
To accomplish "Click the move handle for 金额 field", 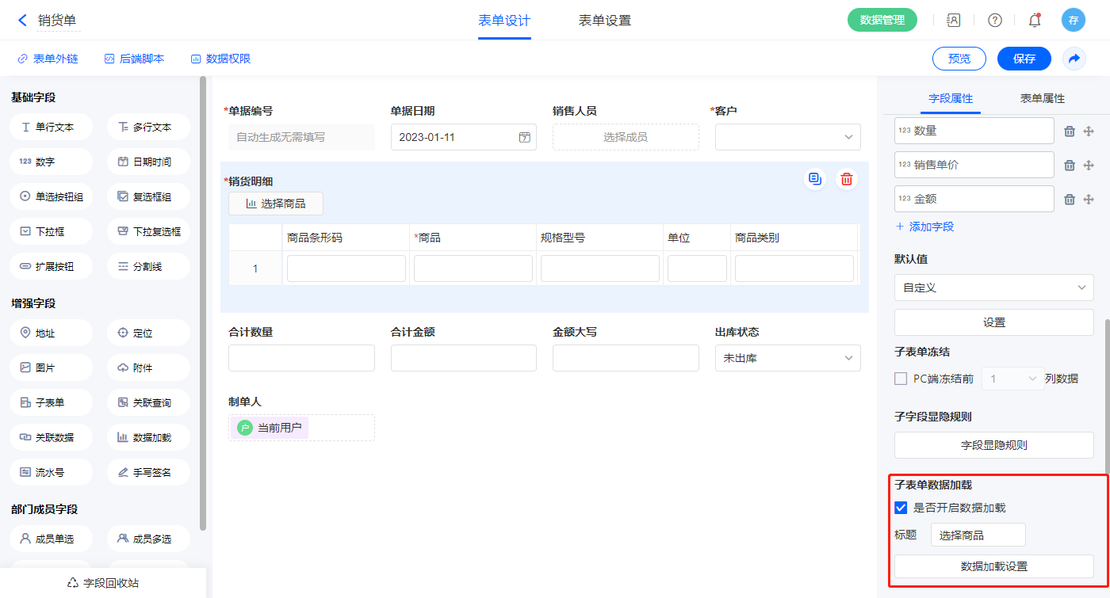I will pos(1089,200).
